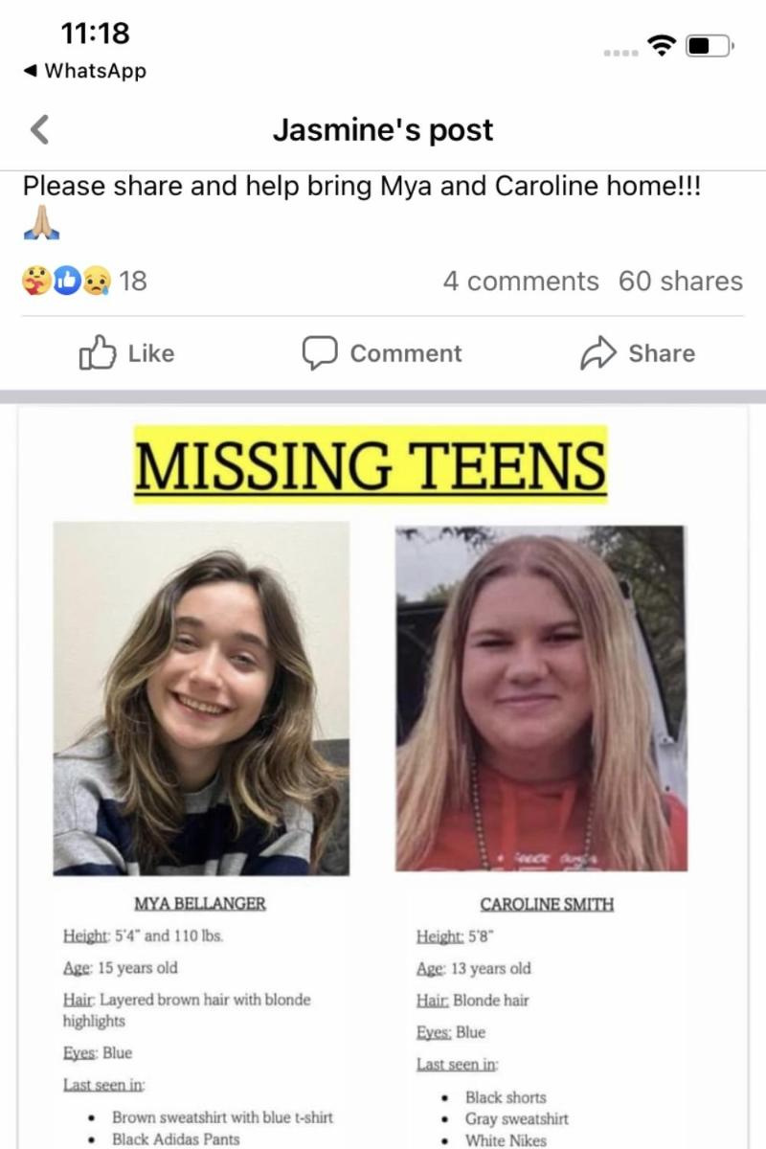Tap the Caroline Smith photo
The width and height of the screenshot is (766, 1149).
pos(541,698)
